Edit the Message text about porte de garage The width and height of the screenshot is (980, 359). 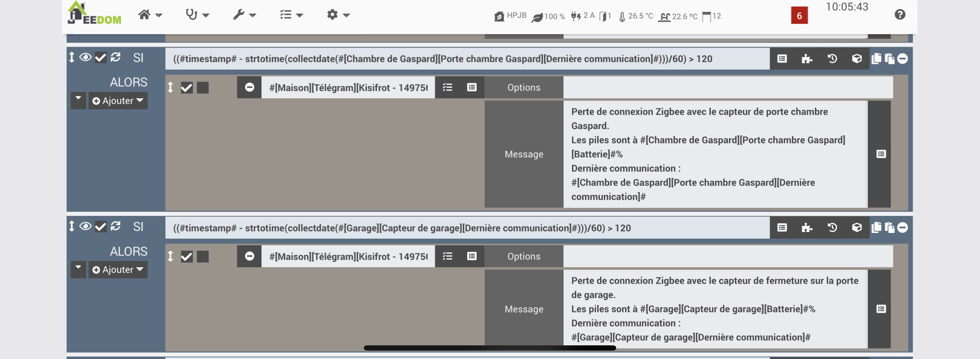pos(715,309)
